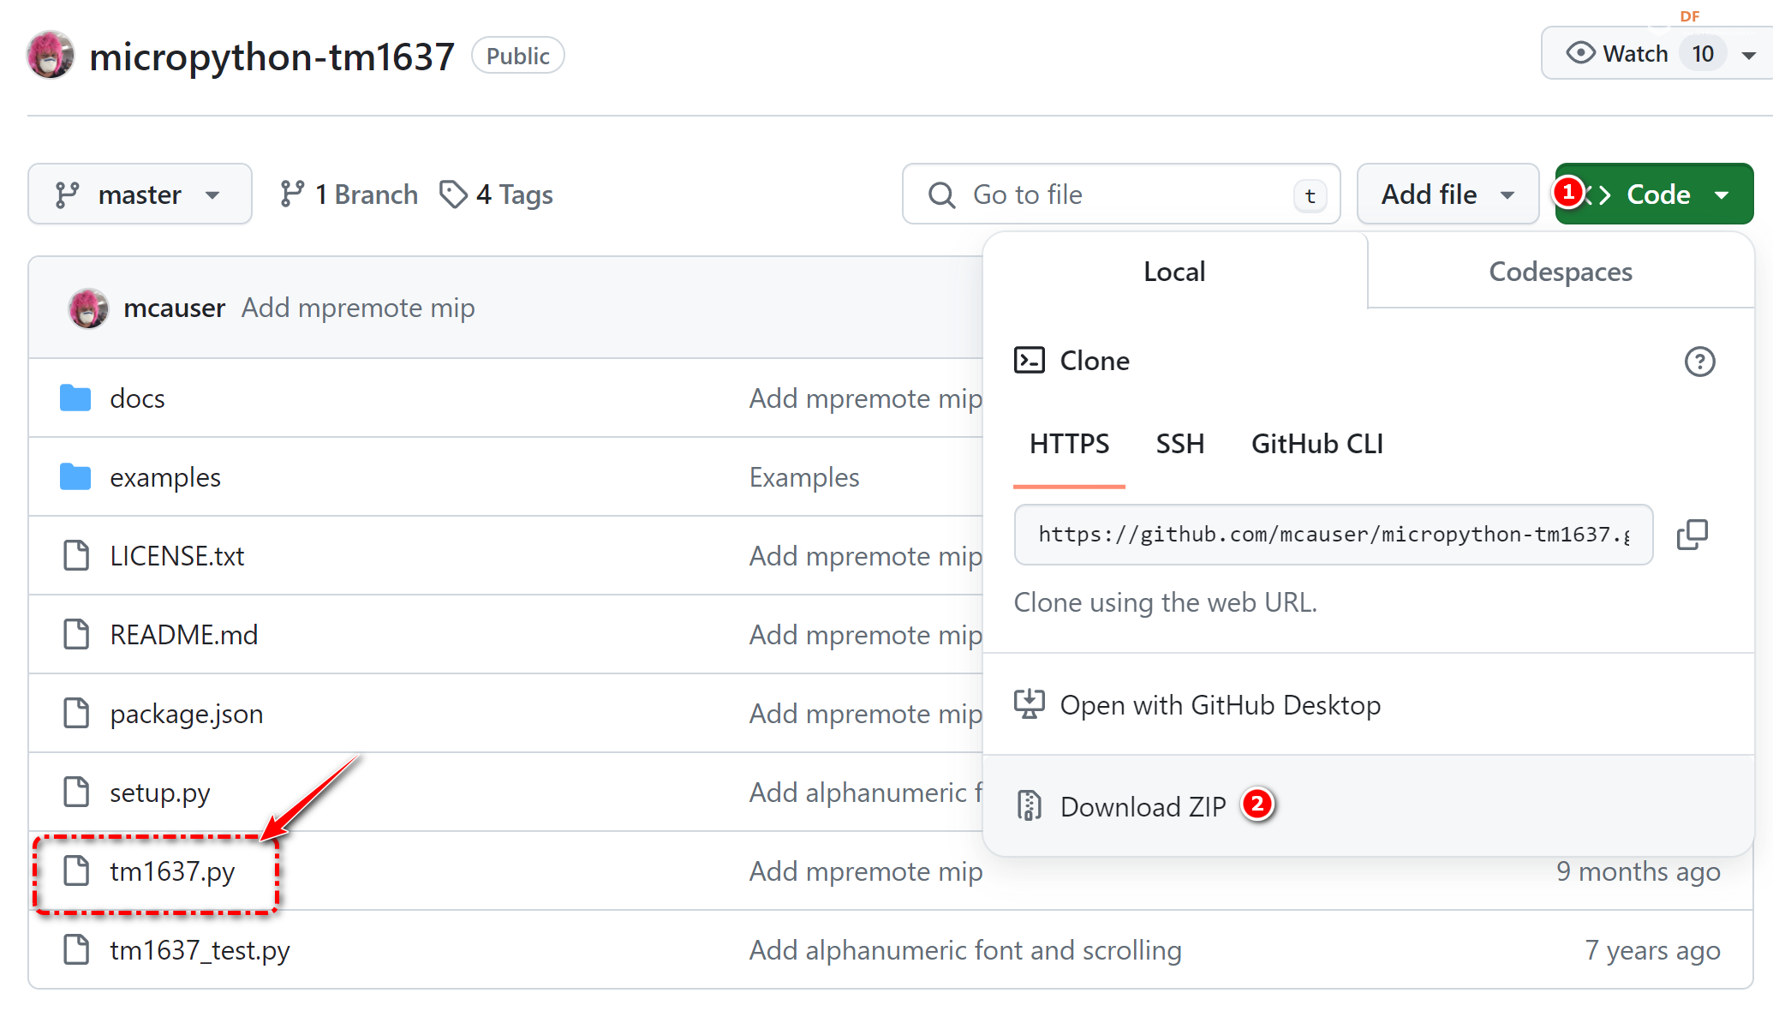Open the 1 Branch link
Image resolution: width=1773 pixels, height=1011 pixels.
point(349,194)
